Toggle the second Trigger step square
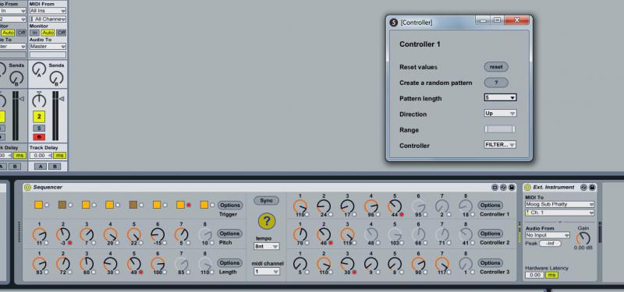This screenshot has width=624, height=292. click(62, 205)
